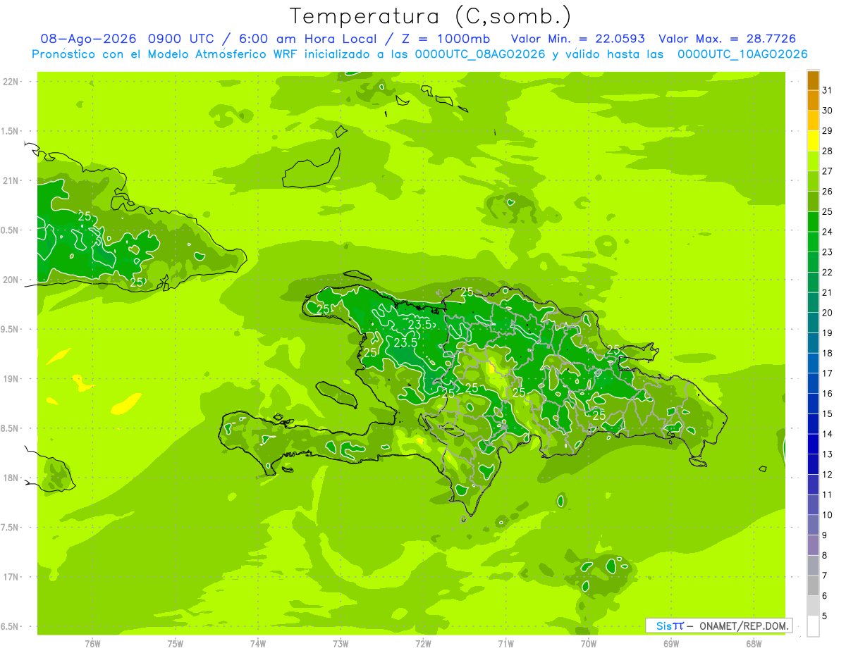The height and width of the screenshot is (653, 846).
Task: Click the '0900 UTC' time text
Action: [182, 39]
